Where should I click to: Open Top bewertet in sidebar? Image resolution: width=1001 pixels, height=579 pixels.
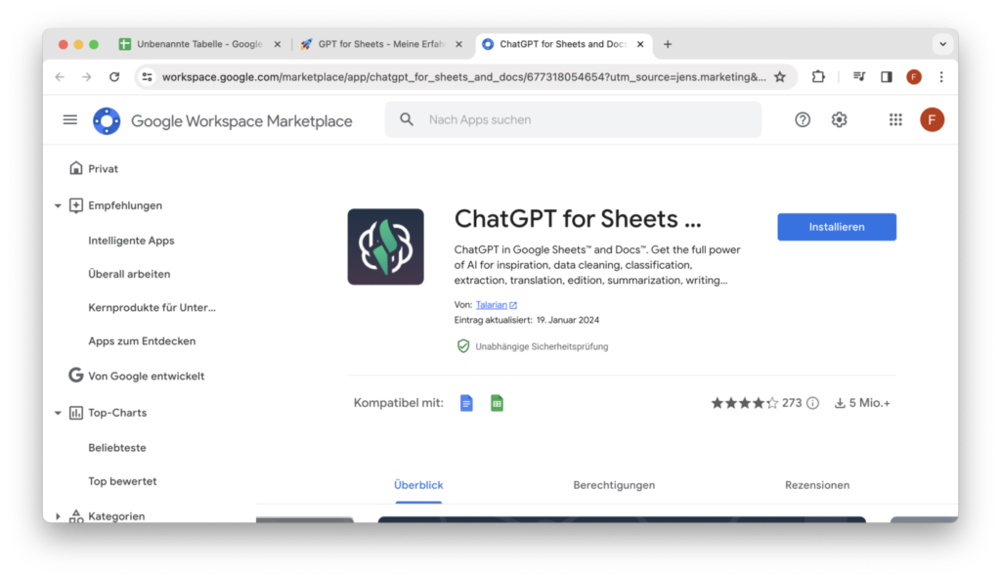(122, 481)
